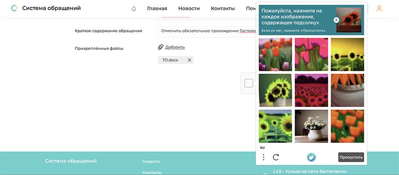
Task: Select the pink tulips image
Action: (311, 54)
